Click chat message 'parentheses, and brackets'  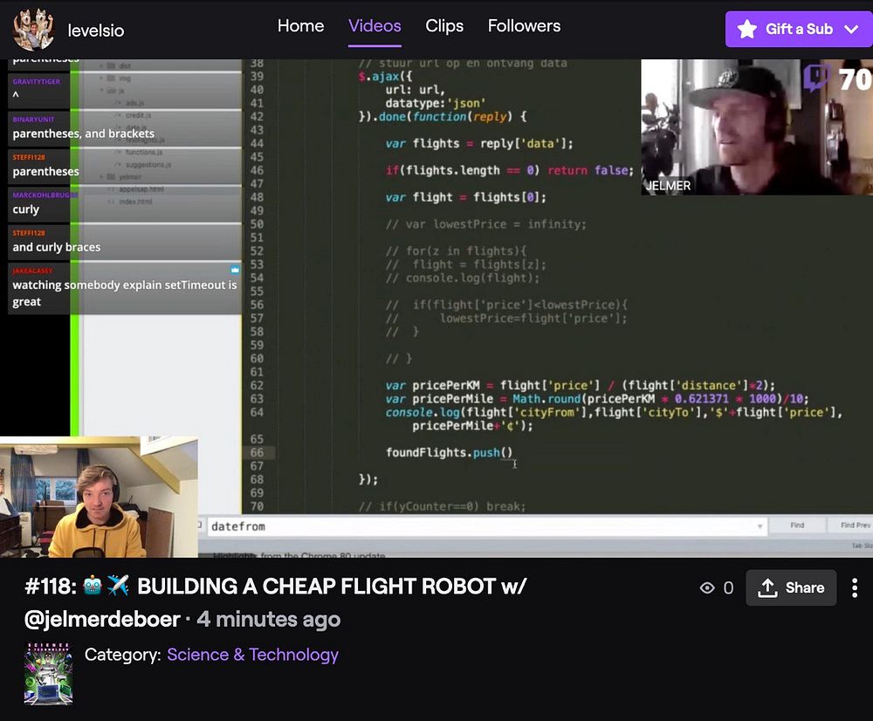point(84,134)
